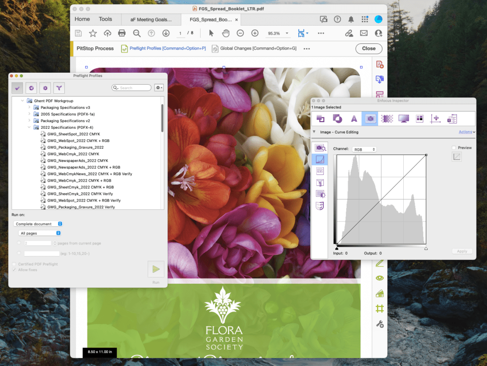Collapse the Ghent PDF Workgroup folder
This screenshot has height=366, width=487.
pos(22,101)
